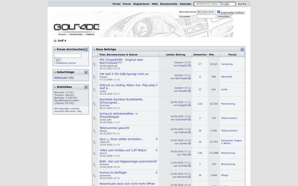Go to last post icon by Phips87
Viewport: 298px width, 186px height.
pyautogui.click(x=190, y=91)
